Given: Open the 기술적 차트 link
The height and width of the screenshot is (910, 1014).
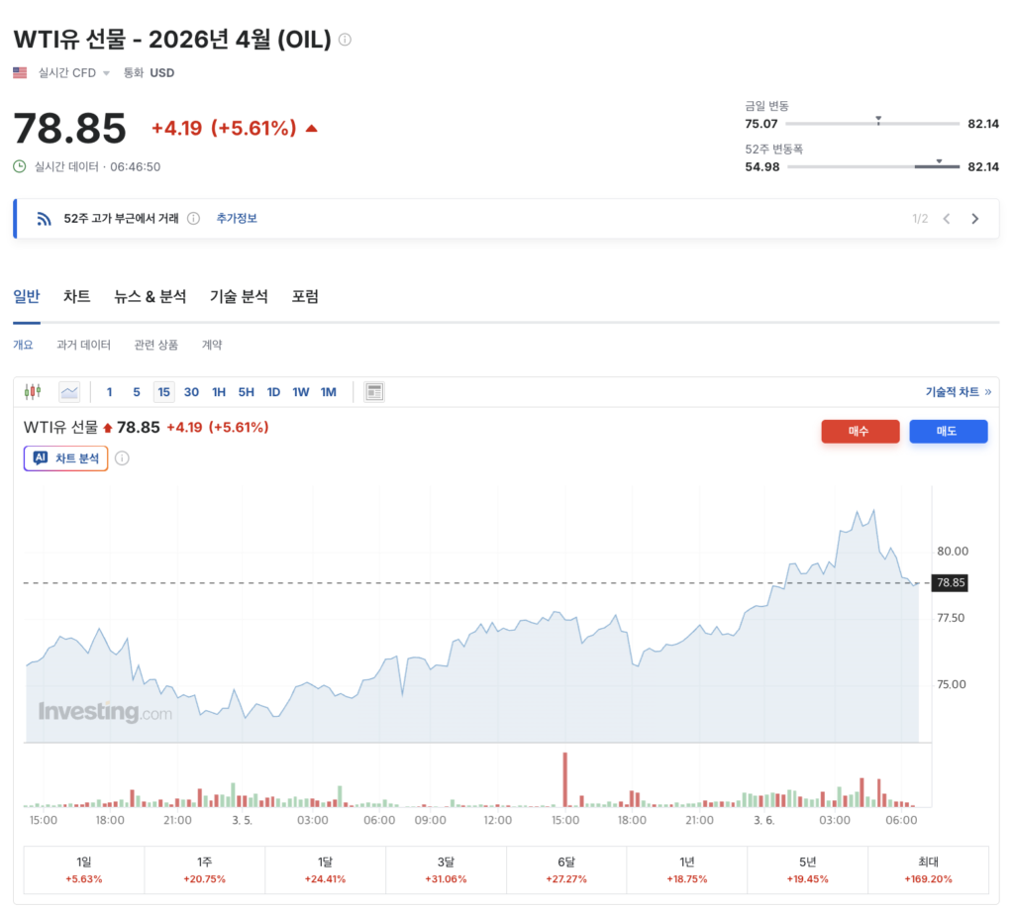Looking at the screenshot, I should [x=958, y=392].
